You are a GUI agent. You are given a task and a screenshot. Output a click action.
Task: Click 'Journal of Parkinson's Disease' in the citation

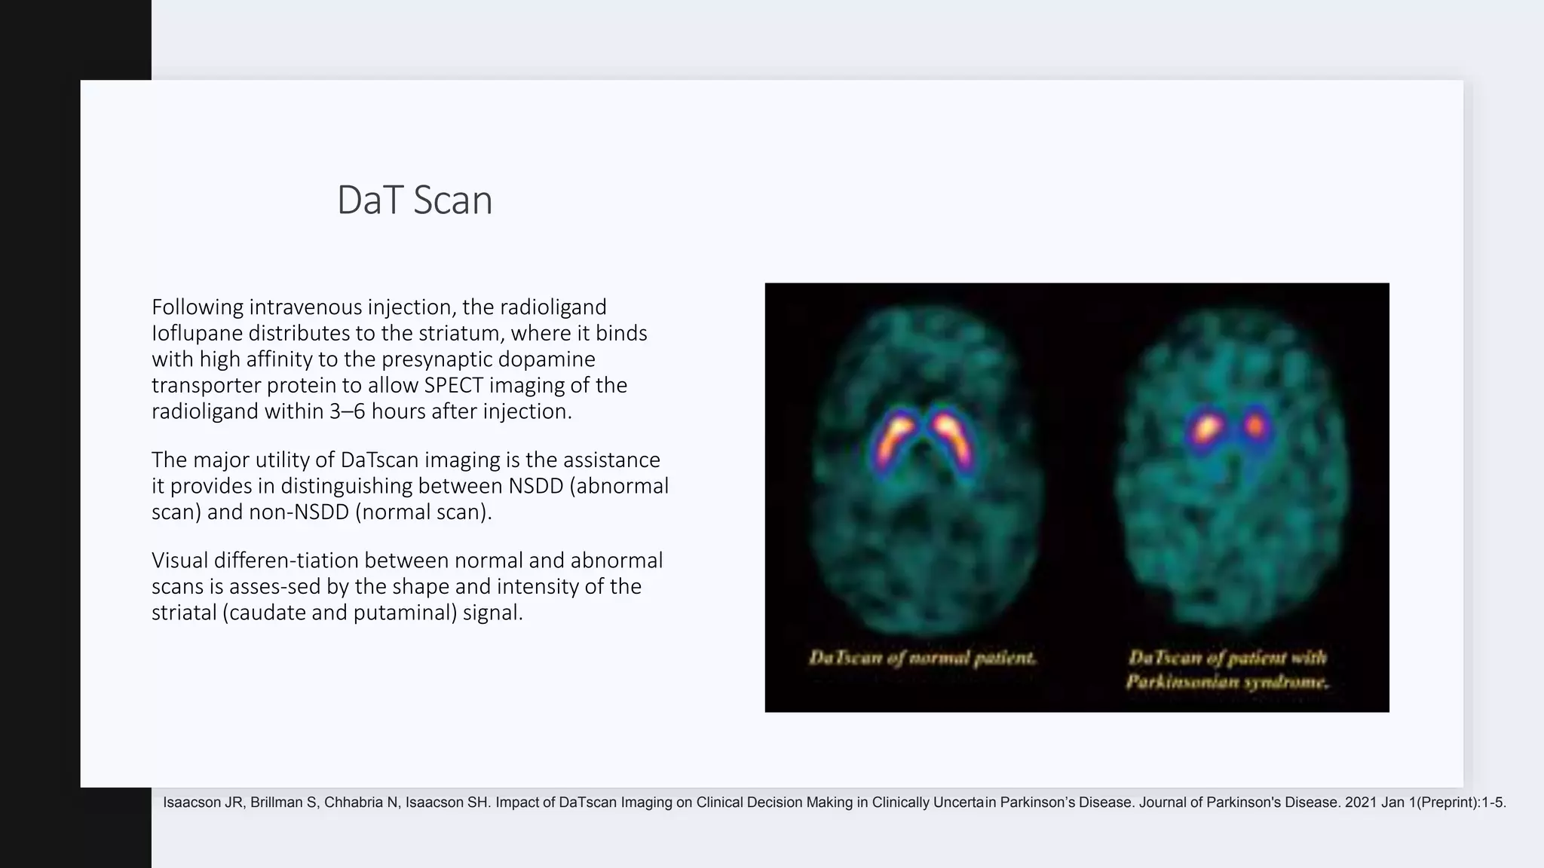click(1238, 802)
